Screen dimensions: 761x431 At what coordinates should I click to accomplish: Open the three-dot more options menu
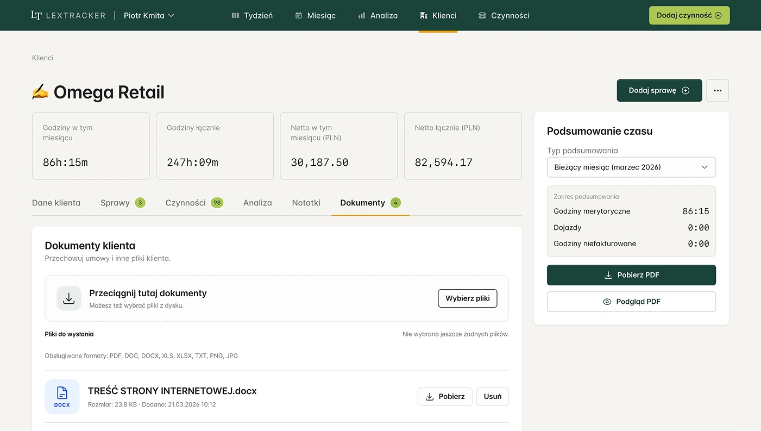(717, 90)
